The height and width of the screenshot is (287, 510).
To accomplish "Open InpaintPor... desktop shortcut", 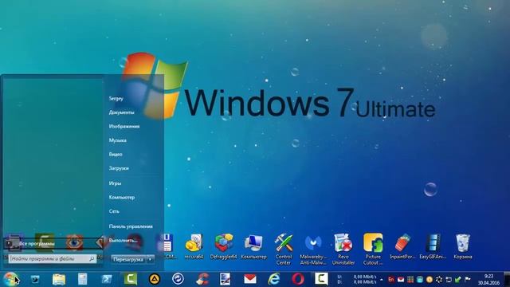I will click(x=402, y=246).
